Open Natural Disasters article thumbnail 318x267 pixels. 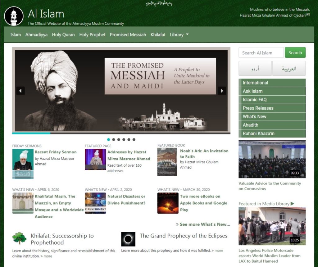click(x=95, y=203)
